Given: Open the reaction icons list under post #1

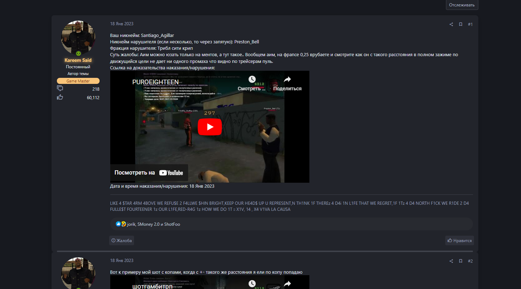Looking at the screenshot, I should coord(121,224).
